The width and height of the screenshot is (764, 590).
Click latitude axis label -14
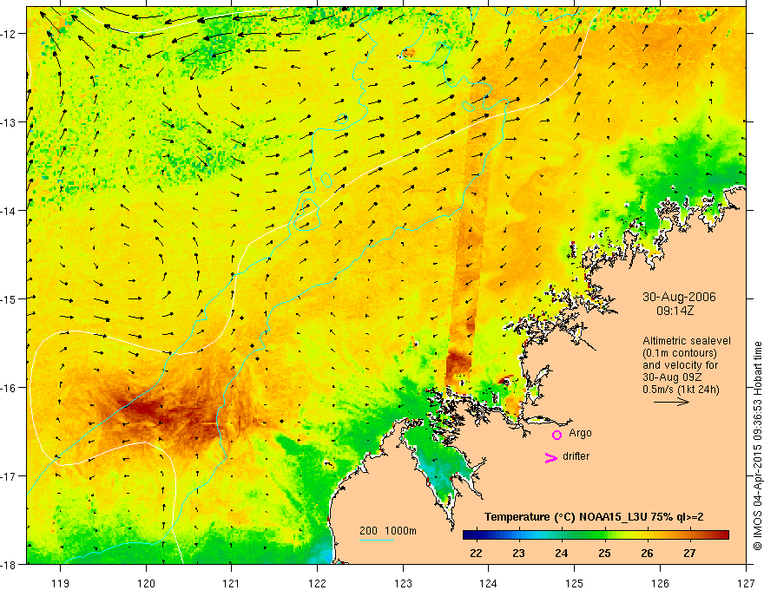9,211
